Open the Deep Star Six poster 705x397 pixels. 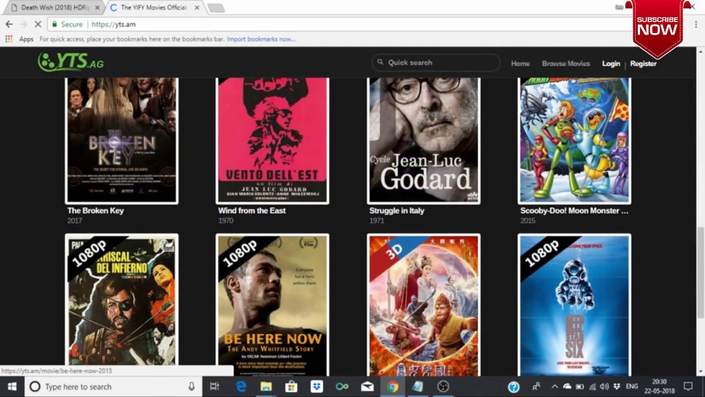click(574, 305)
